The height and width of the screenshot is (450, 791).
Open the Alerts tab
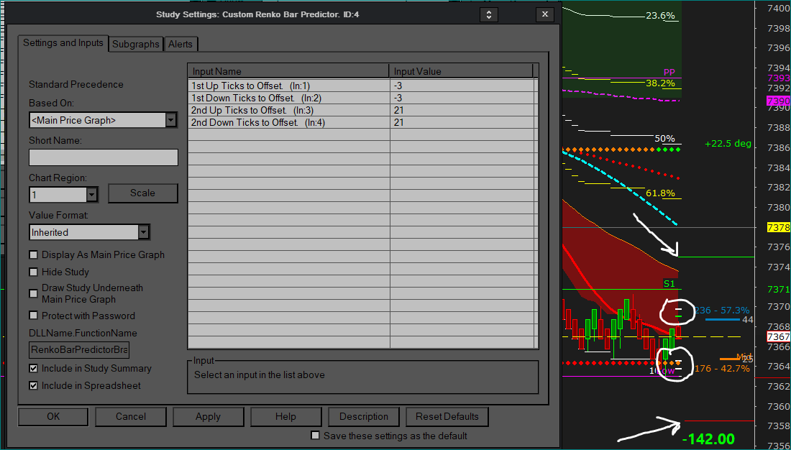[x=180, y=44]
